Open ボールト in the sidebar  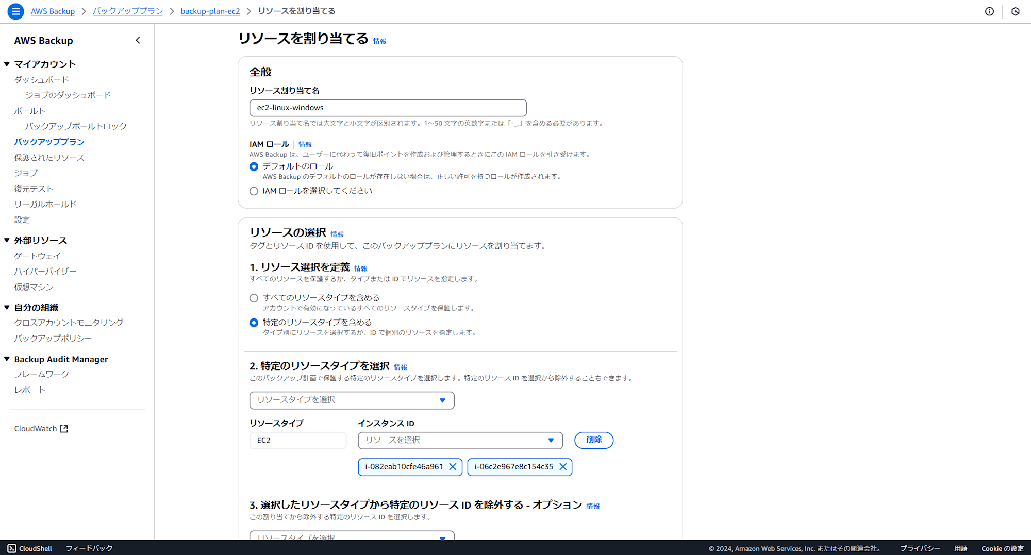tap(29, 111)
